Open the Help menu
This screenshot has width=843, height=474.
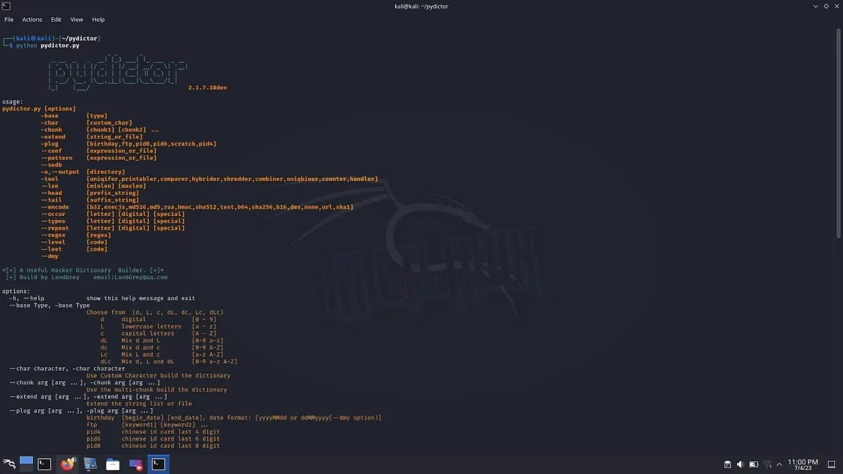(x=98, y=19)
